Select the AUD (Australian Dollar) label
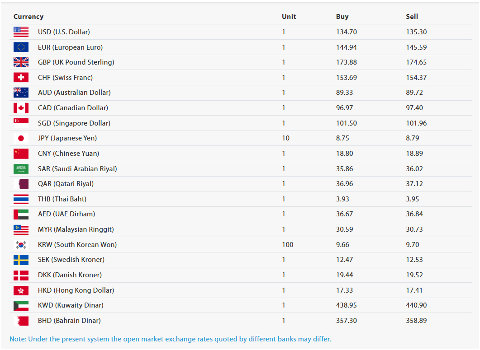The image size is (480, 350). click(74, 93)
